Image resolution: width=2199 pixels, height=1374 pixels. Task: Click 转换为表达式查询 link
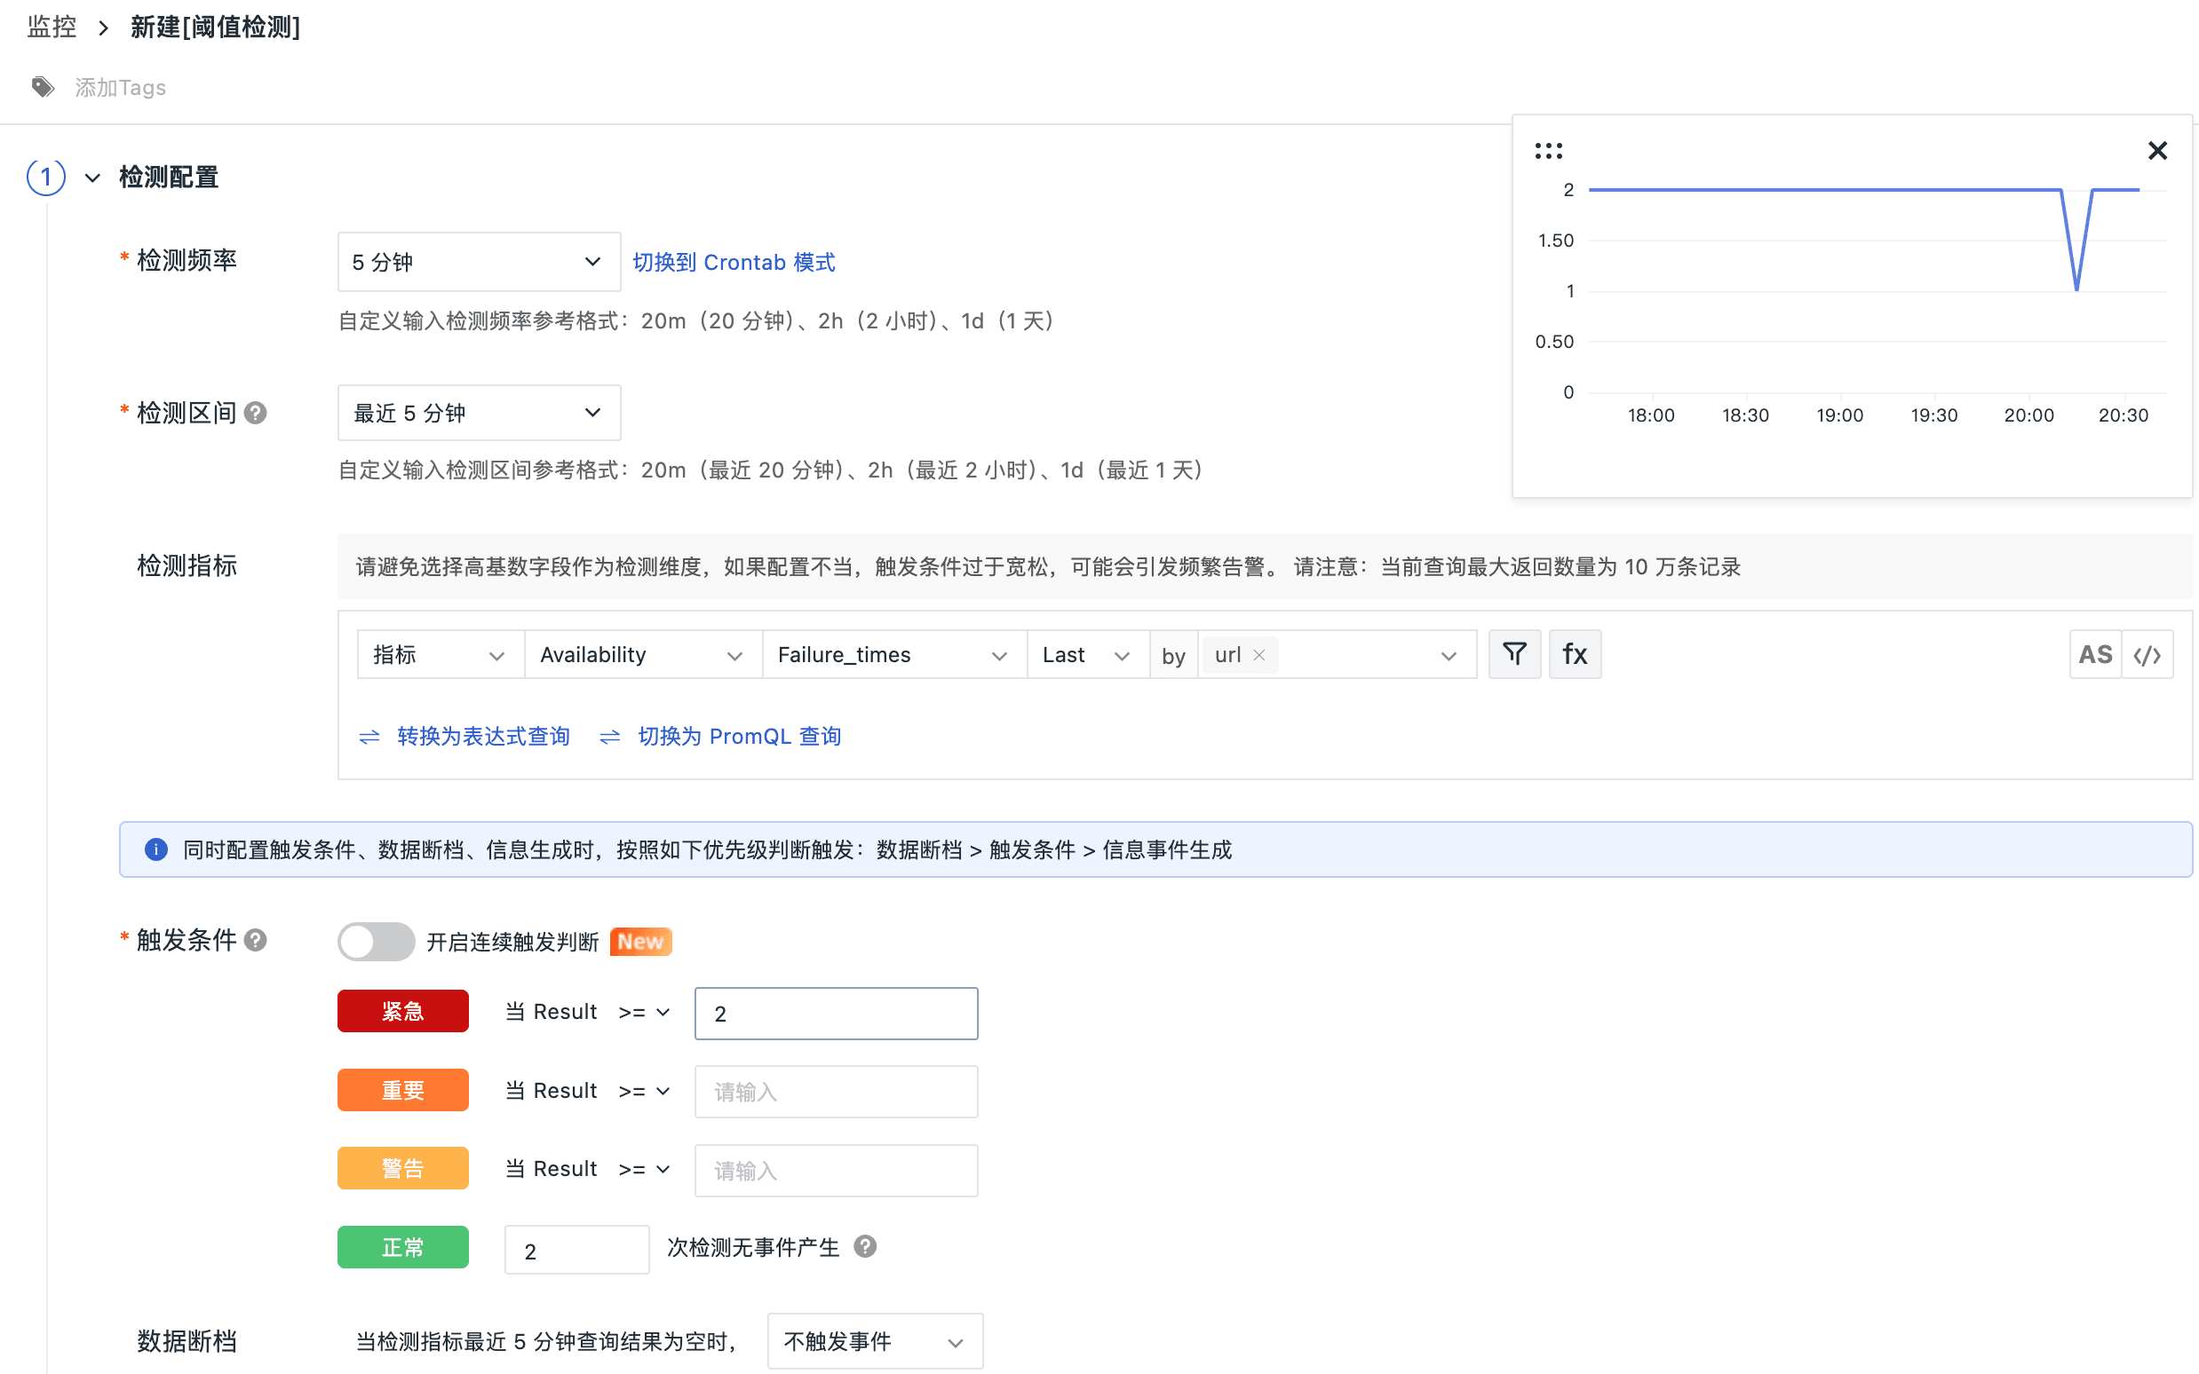[483, 736]
